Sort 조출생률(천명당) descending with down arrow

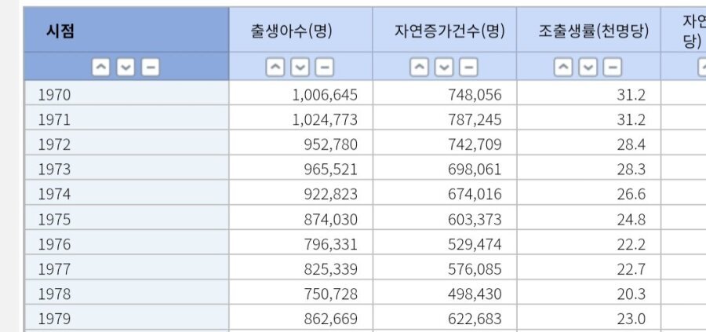point(588,67)
